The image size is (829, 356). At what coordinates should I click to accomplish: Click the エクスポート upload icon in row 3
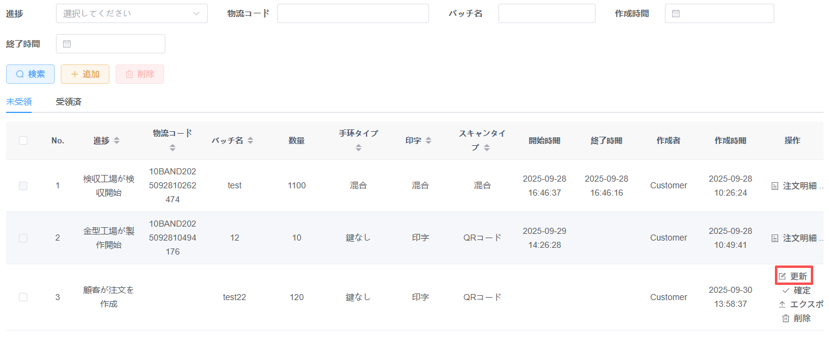click(x=782, y=304)
